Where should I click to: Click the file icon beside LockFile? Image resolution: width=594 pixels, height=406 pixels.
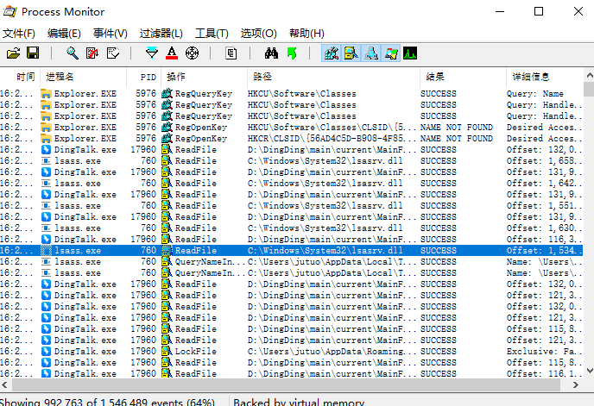167,351
